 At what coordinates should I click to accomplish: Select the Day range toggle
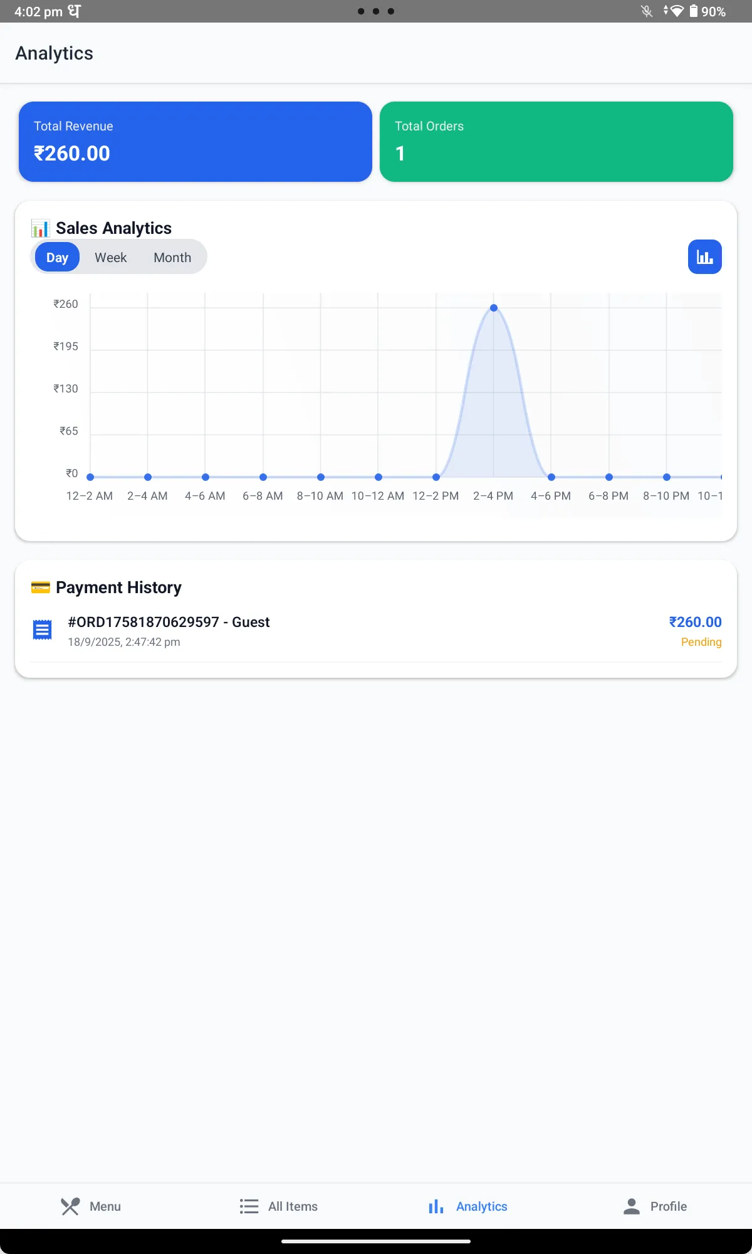click(x=57, y=257)
